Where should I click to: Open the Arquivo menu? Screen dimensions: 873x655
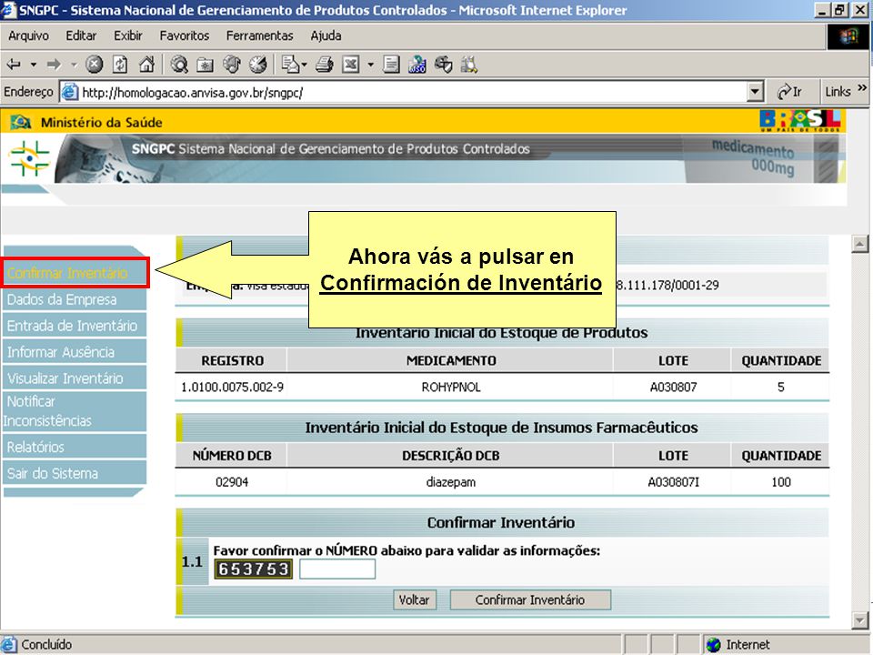click(28, 35)
